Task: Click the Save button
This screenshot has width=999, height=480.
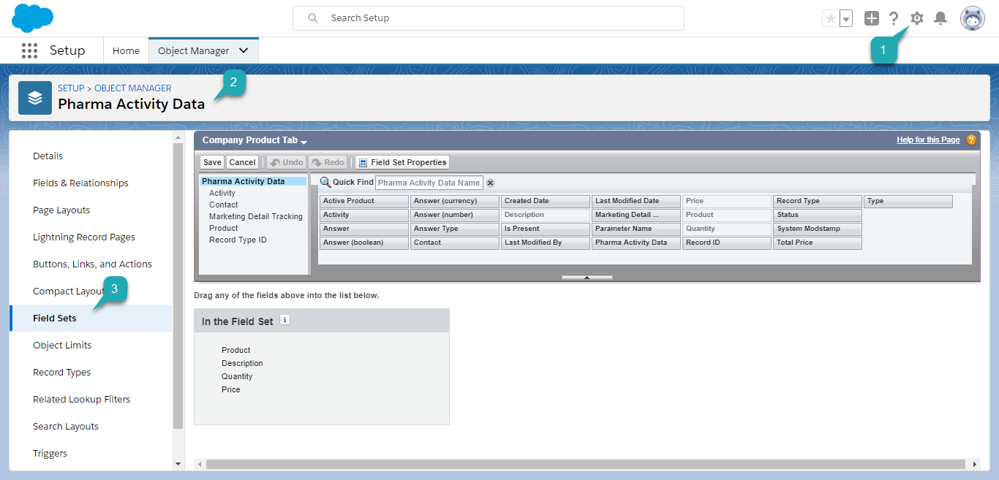Action: click(212, 162)
